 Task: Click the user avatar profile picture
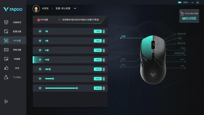(x=36, y=9)
